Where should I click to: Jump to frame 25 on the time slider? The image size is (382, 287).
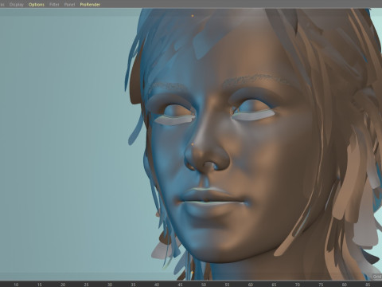click(x=86, y=285)
